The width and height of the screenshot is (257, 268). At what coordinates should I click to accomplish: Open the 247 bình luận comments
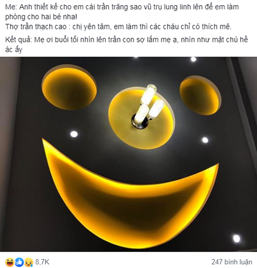pyautogui.click(x=232, y=262)
